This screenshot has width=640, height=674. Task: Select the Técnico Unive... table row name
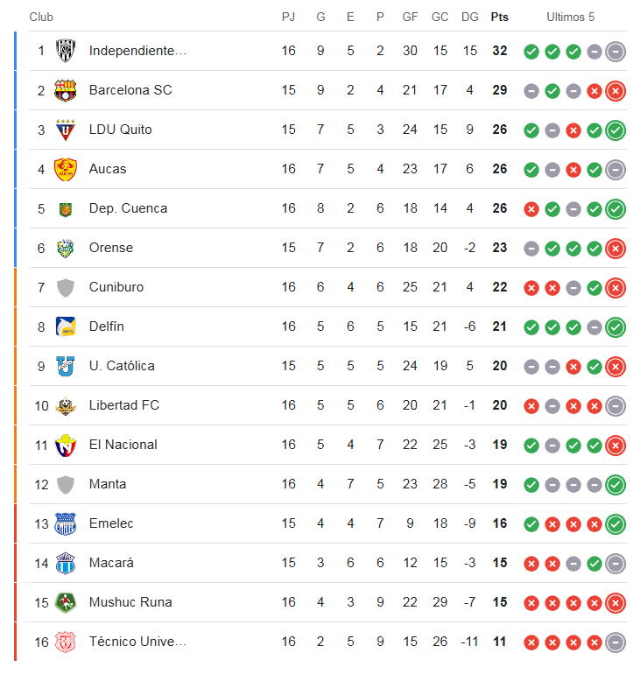click(x=137, y=642)
